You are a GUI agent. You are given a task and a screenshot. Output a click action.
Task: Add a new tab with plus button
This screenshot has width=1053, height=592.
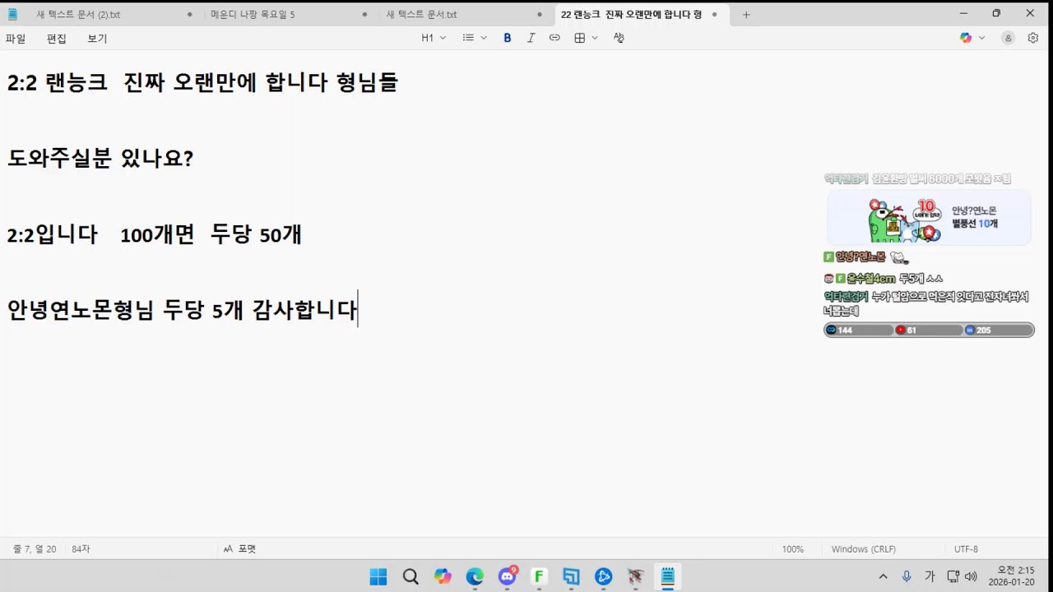(x=746, y=14)
